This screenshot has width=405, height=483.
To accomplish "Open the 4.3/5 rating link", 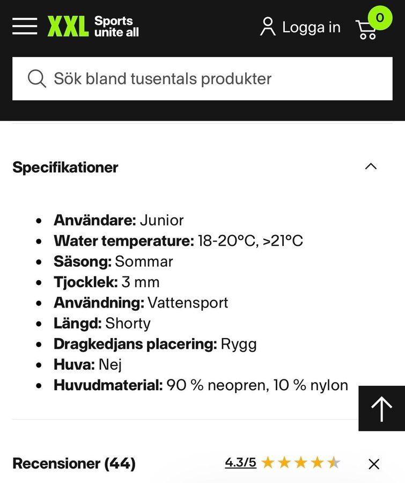I will pyautogui.click(x=240, y=463).
